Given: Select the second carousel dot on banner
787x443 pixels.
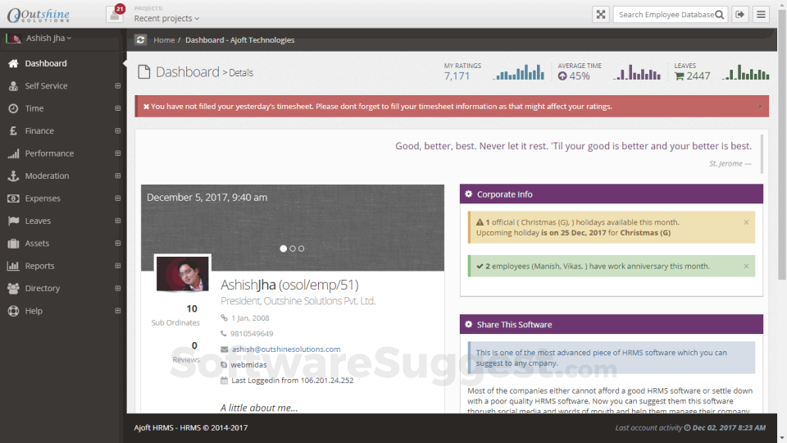Looking at the screenshot, I should [293, 249].
